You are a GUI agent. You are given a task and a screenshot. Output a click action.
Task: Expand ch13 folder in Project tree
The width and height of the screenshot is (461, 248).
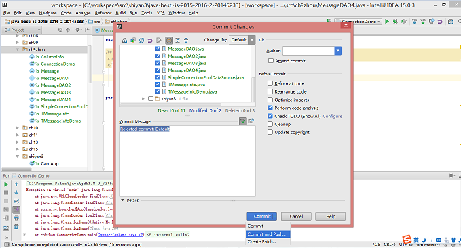point(18,142)
